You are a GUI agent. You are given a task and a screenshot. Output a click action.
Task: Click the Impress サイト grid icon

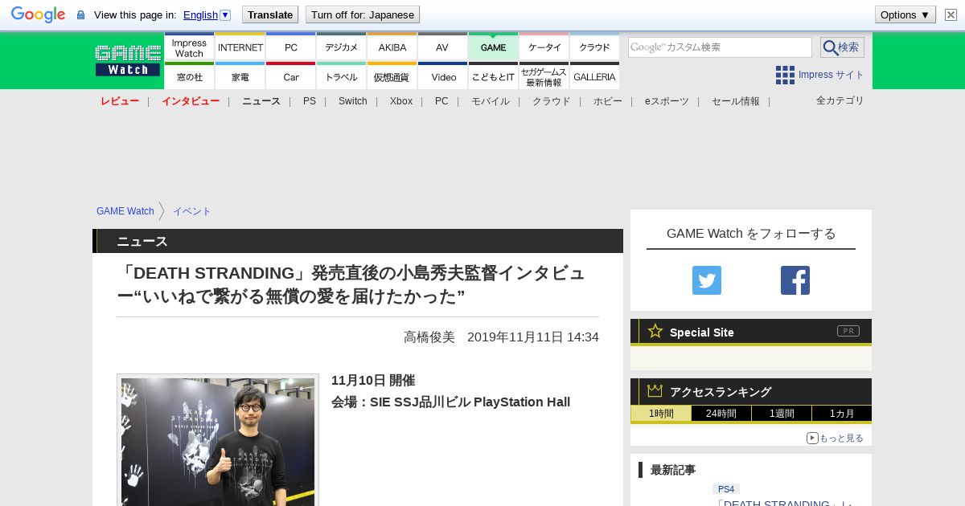(785, 75)
